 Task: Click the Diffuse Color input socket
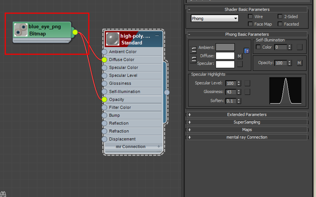pos(104,60)
